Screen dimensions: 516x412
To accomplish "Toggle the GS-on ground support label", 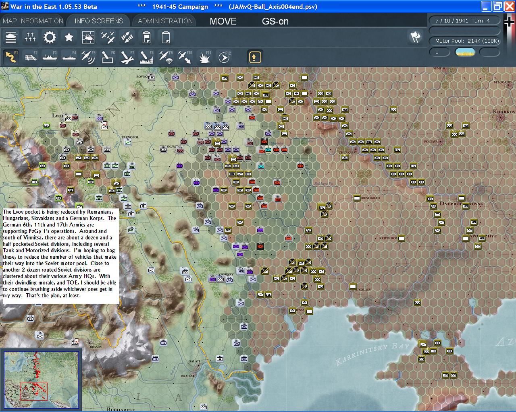I will (275, 21).
